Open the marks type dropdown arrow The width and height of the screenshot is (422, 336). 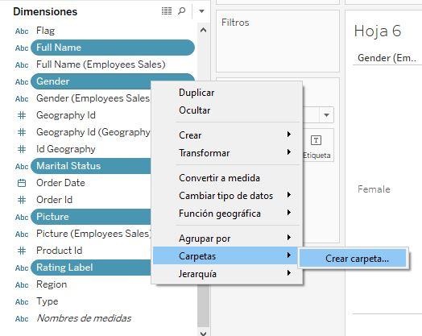326,115
